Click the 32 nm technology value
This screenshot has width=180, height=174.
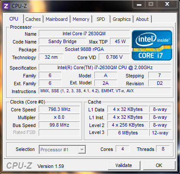(51, 57)
